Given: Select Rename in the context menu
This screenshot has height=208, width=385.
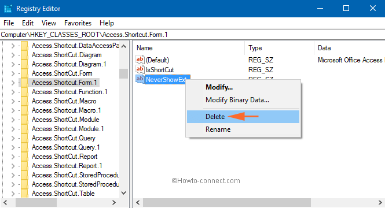Looking at the screenshot, I should [x=218, y=129].
